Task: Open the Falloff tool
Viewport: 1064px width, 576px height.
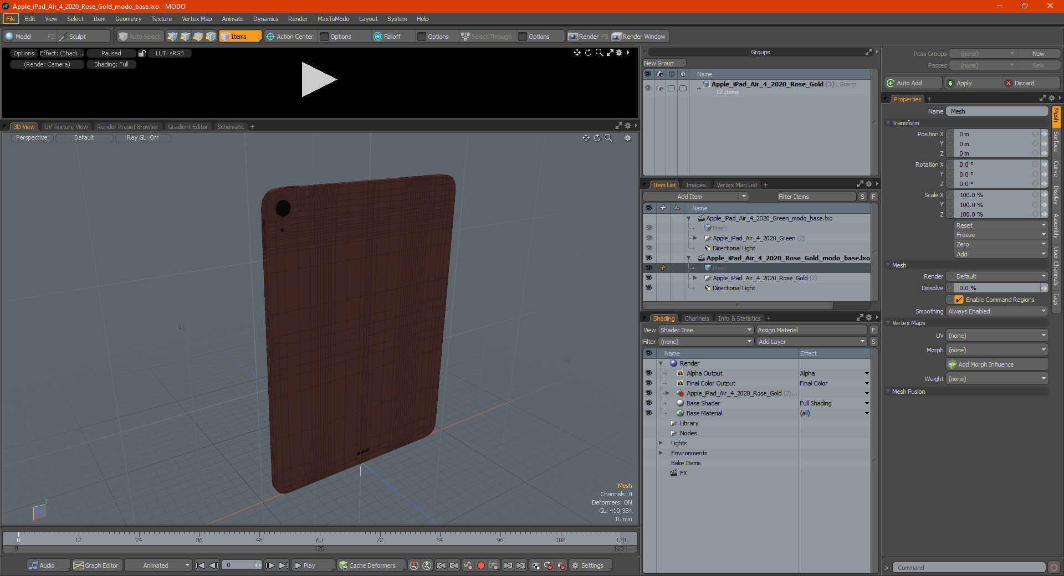Action: tap(387, 37)
